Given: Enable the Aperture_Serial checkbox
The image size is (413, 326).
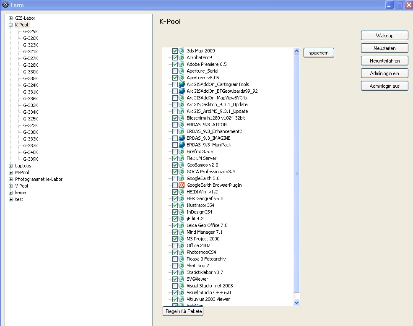Looking at the screenshot, I should click(175, 71).
